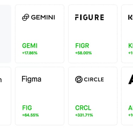Select the +331.71% gain value
This screenshot has height=128, width=133.
(84, 115)
